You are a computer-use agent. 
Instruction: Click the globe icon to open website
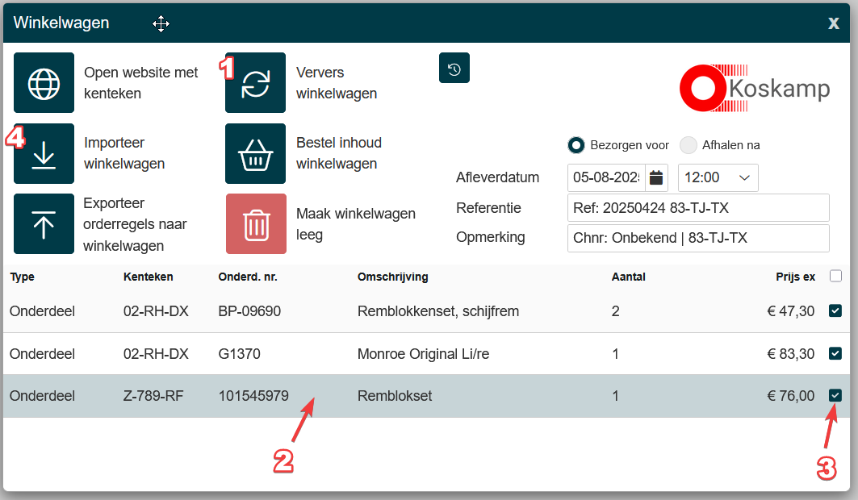(x=44, y=83)
